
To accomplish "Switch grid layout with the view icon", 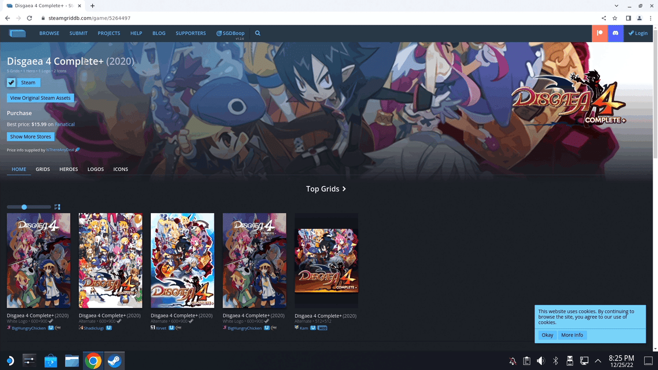I will (x=57, y=207).
